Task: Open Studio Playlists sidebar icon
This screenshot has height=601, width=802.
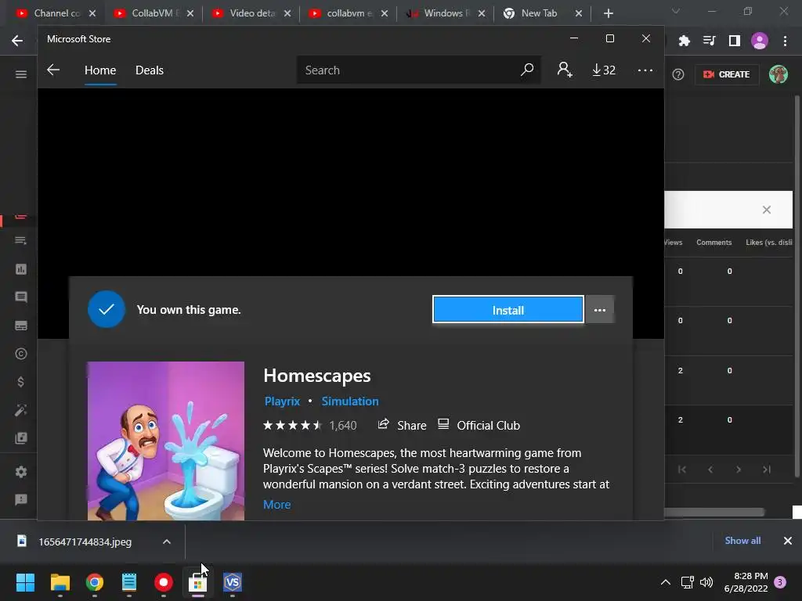Action: tap(21, 241)
